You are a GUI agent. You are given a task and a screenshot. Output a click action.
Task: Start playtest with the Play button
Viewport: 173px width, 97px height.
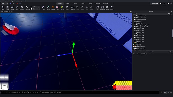[10, 4]
